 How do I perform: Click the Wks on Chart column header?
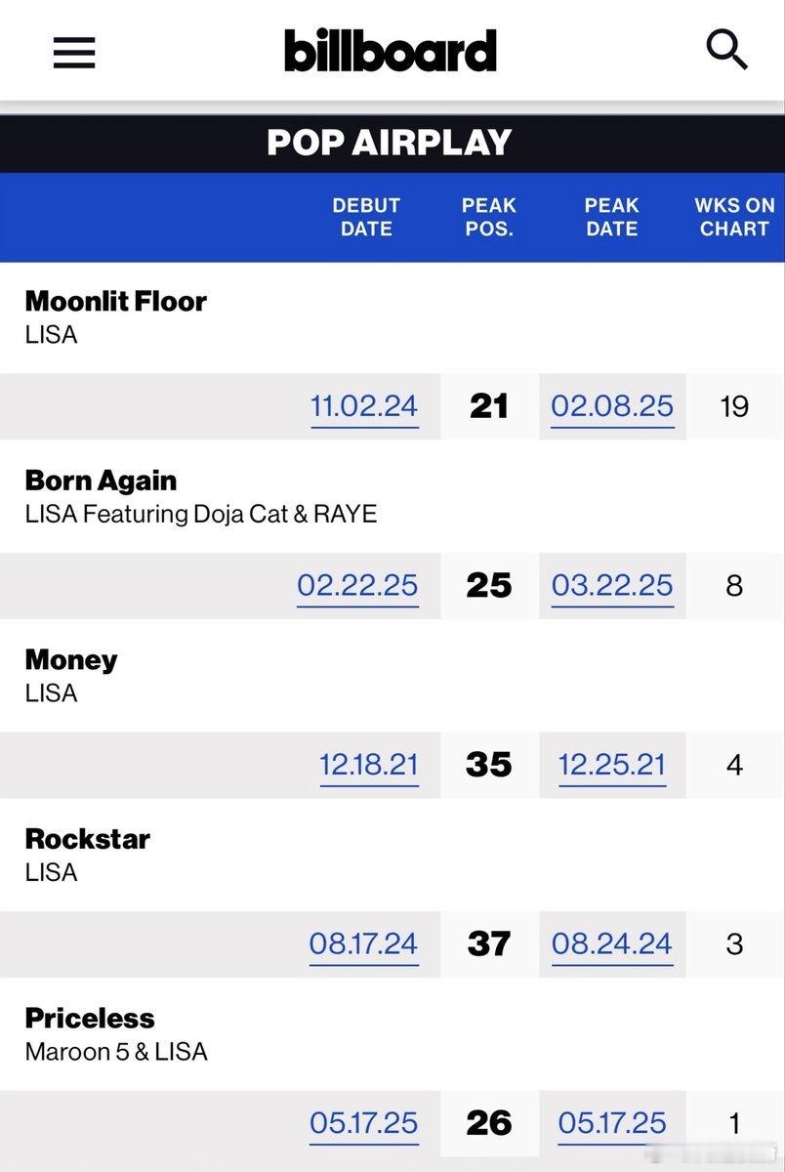coord(734,217)
